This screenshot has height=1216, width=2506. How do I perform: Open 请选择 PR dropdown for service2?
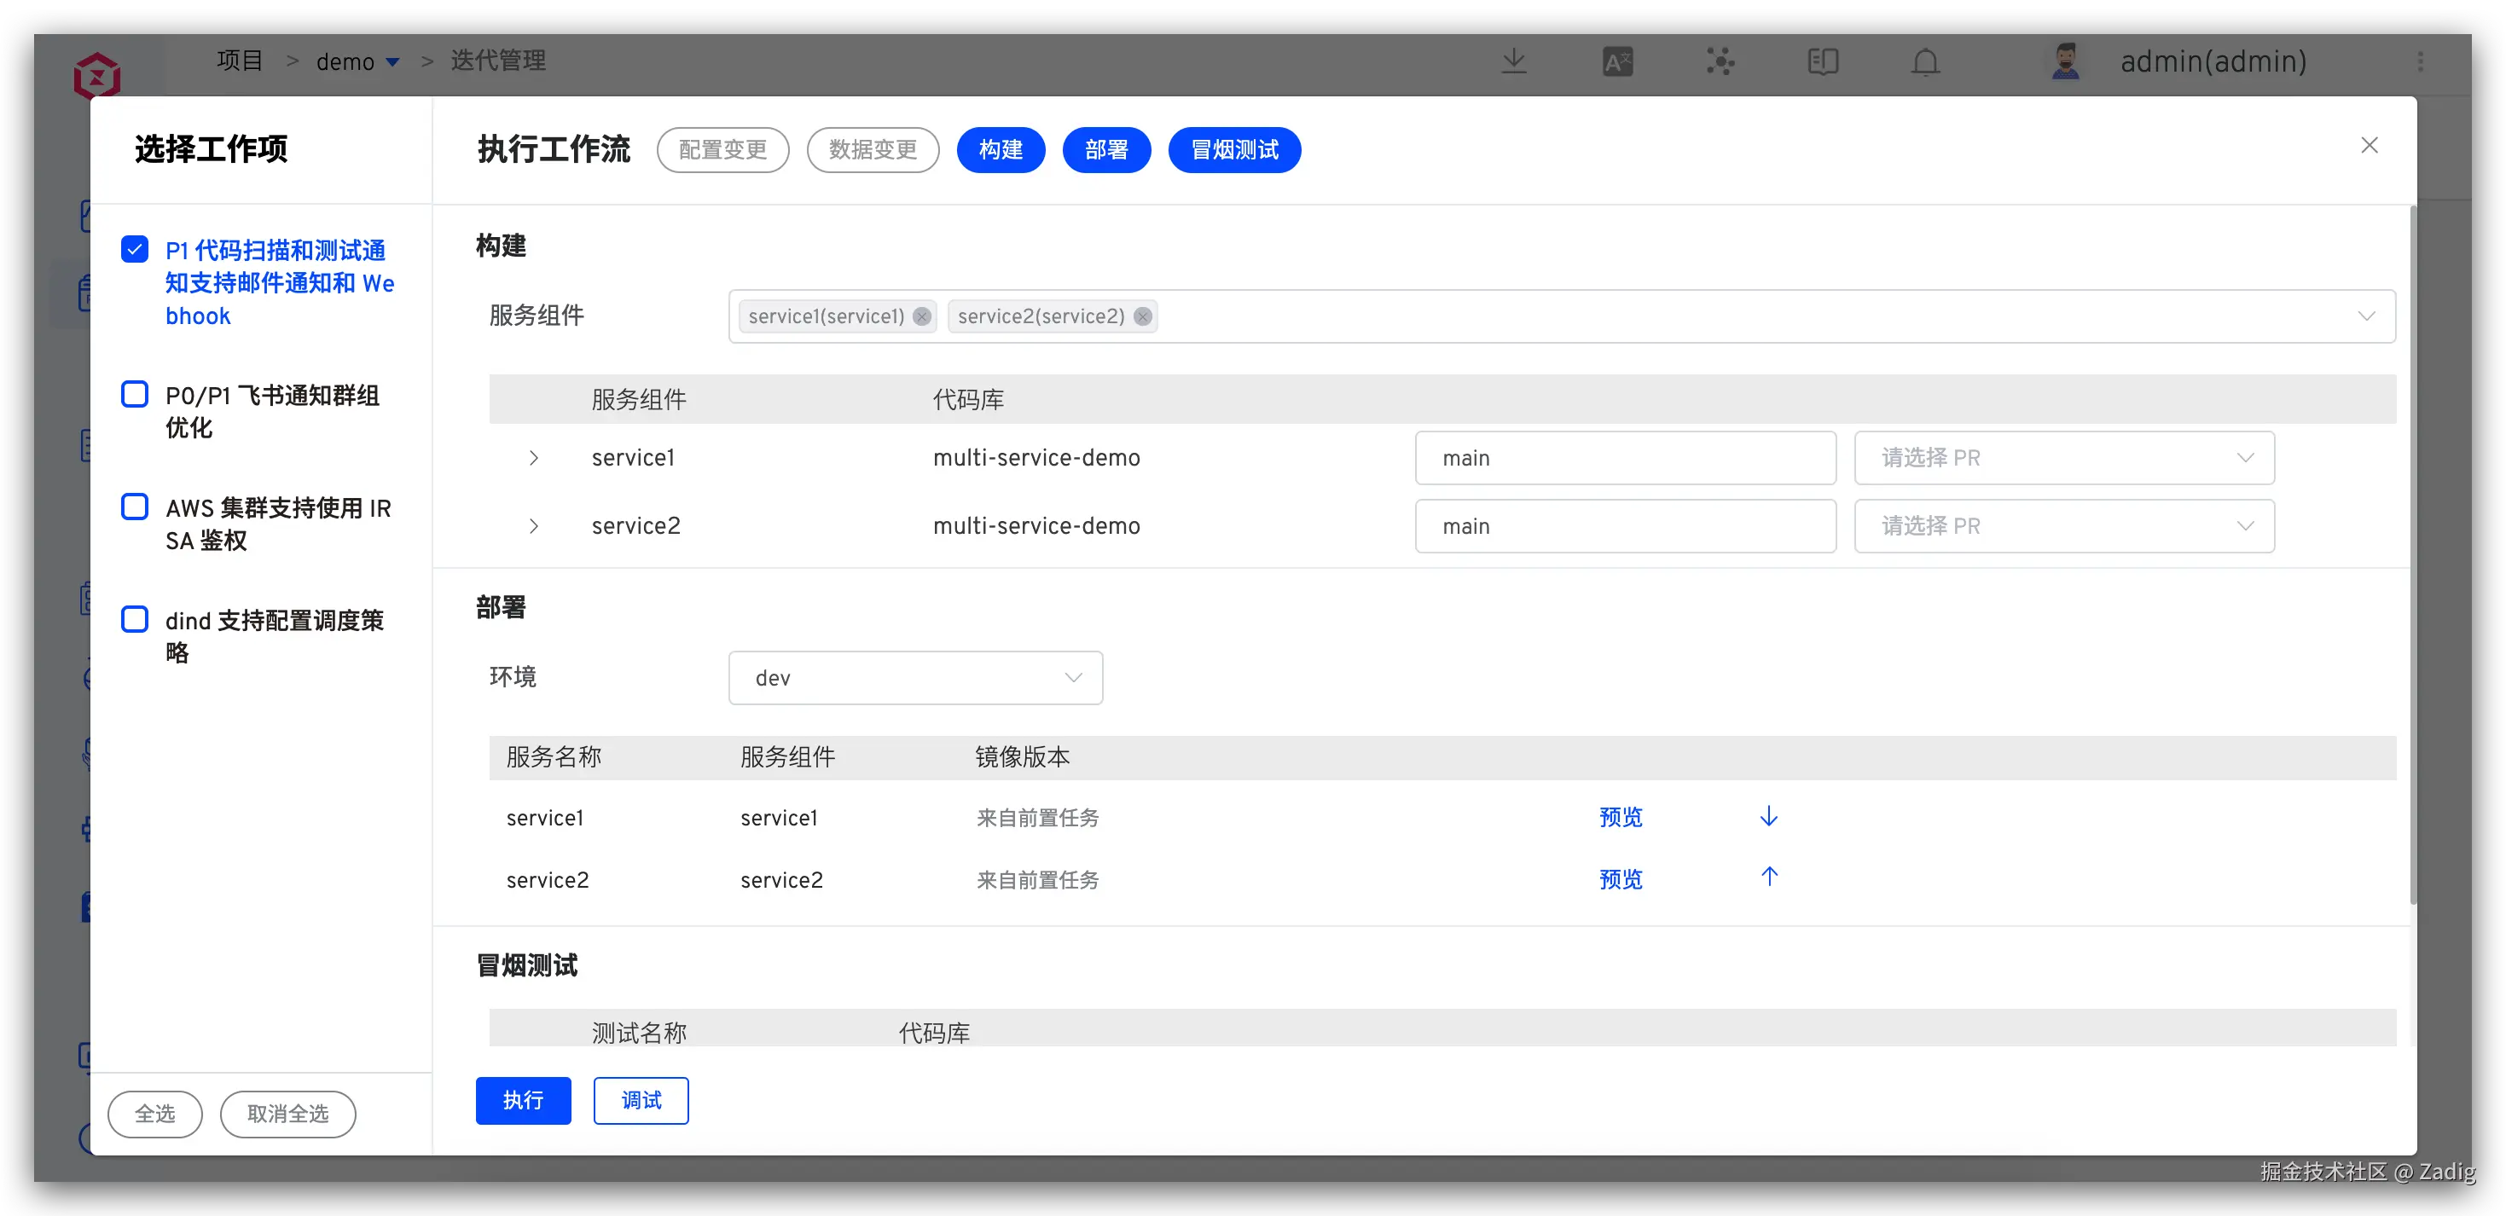[x=2063, y=526]
